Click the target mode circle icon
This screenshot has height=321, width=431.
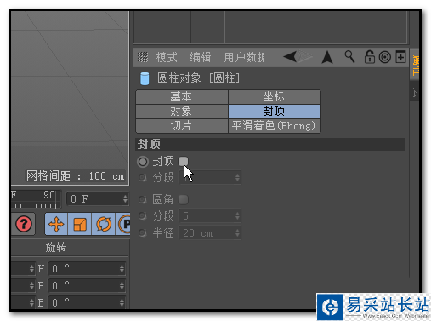point(385,57)
